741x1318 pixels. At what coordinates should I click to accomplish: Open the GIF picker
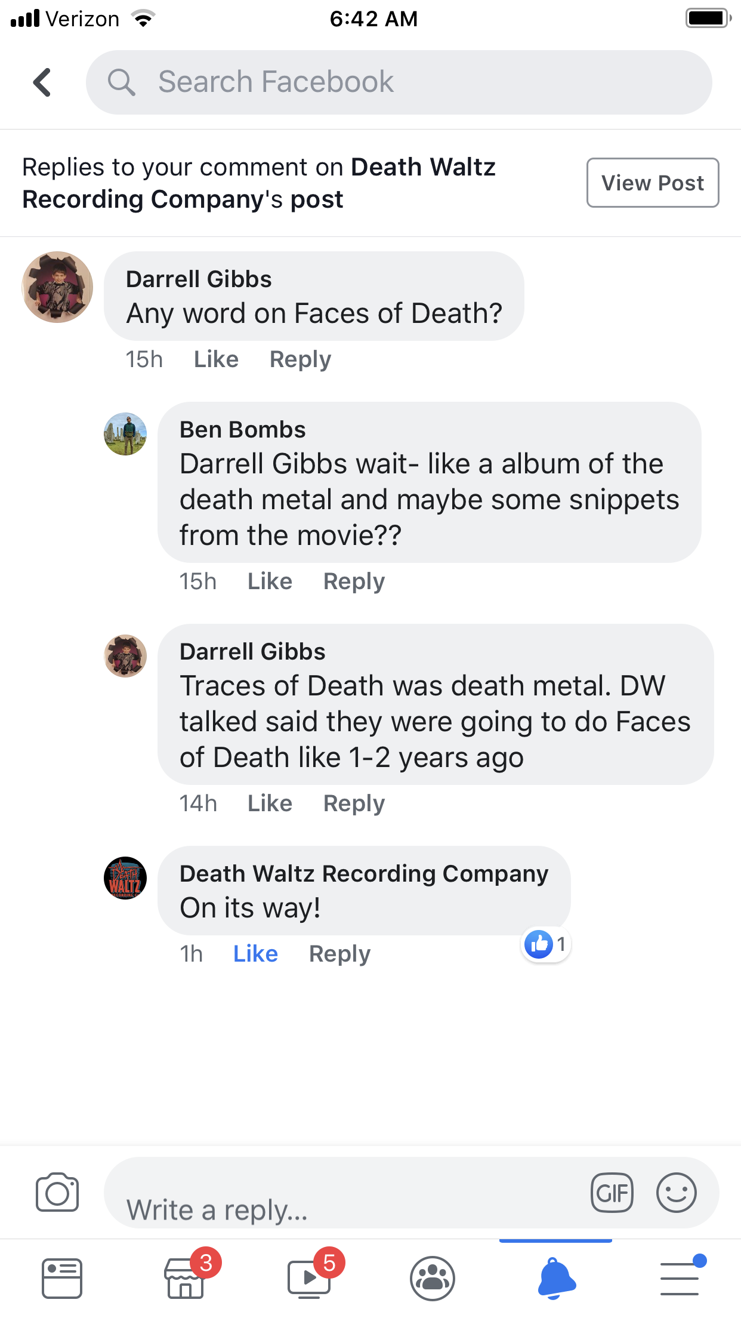coord(612,1193)
